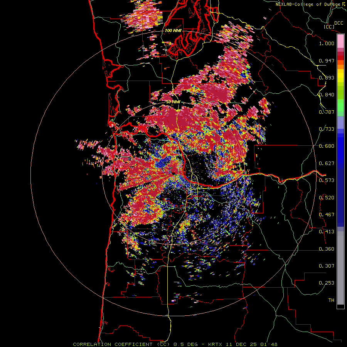Pick the light pink band beside 1.000

tap(340, 42)
